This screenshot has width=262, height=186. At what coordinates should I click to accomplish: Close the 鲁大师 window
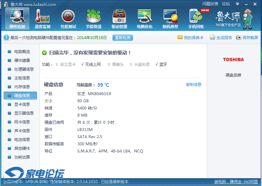click(x=255, y=4)
